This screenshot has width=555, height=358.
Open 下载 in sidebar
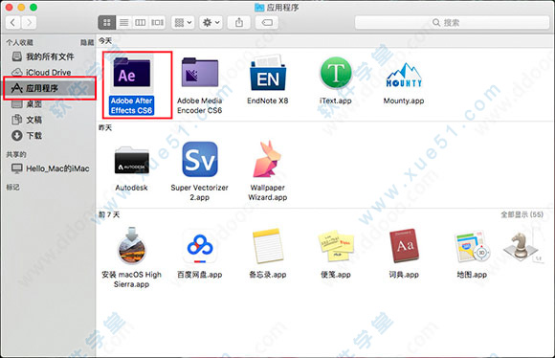[50, 136]
